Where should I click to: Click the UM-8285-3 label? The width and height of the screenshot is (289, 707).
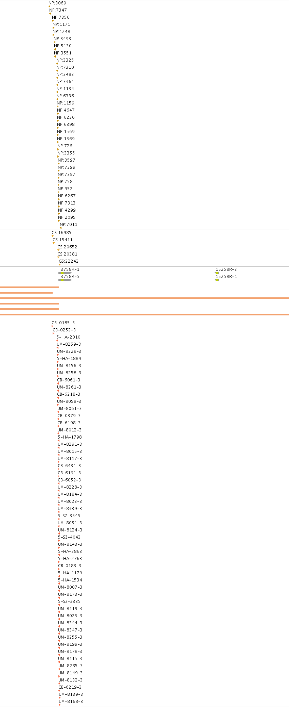tap(71, 666)
